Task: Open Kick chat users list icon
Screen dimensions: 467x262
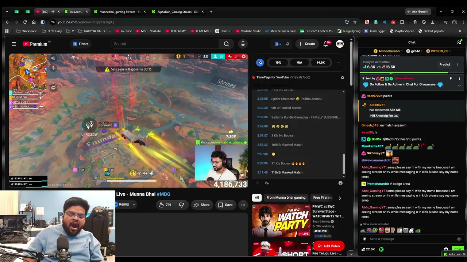Action: [459, 42]
